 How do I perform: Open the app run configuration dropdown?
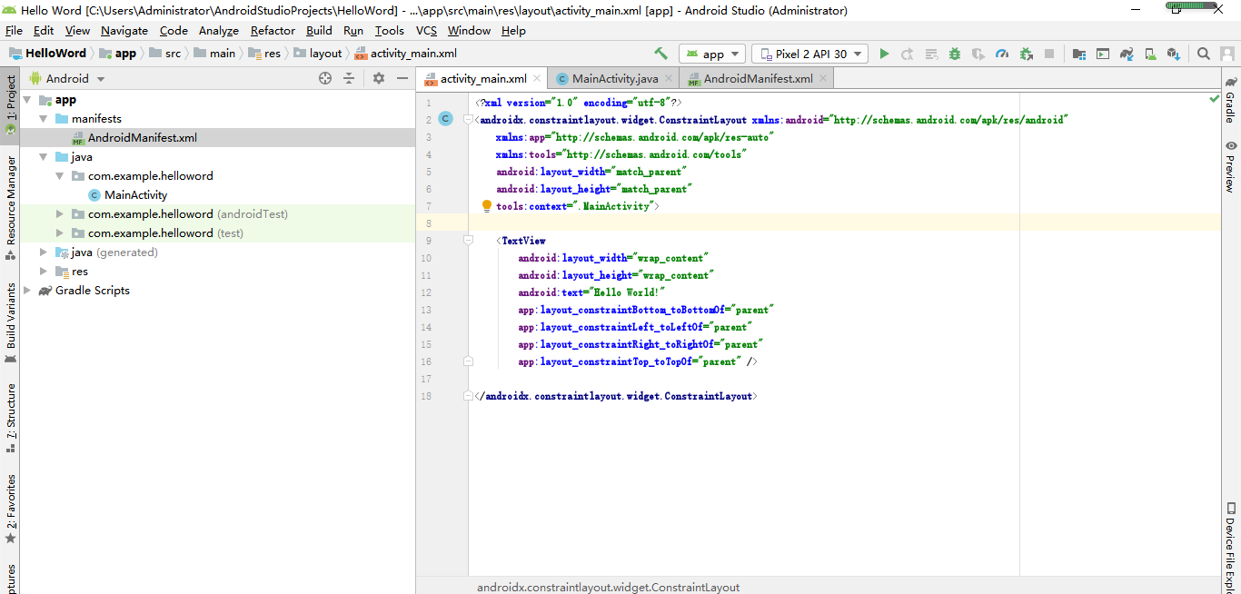[x=712, y=54]
